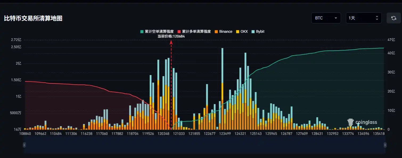Click the green legend marker for 累计空单清算强度
This screenshot has height=158, width=402.
(x=142, y=31)
